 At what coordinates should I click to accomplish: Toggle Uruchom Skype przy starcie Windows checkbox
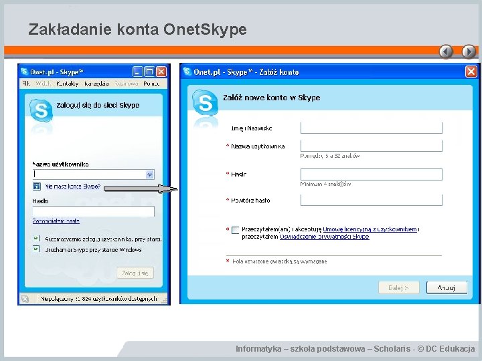click(36, 249)
